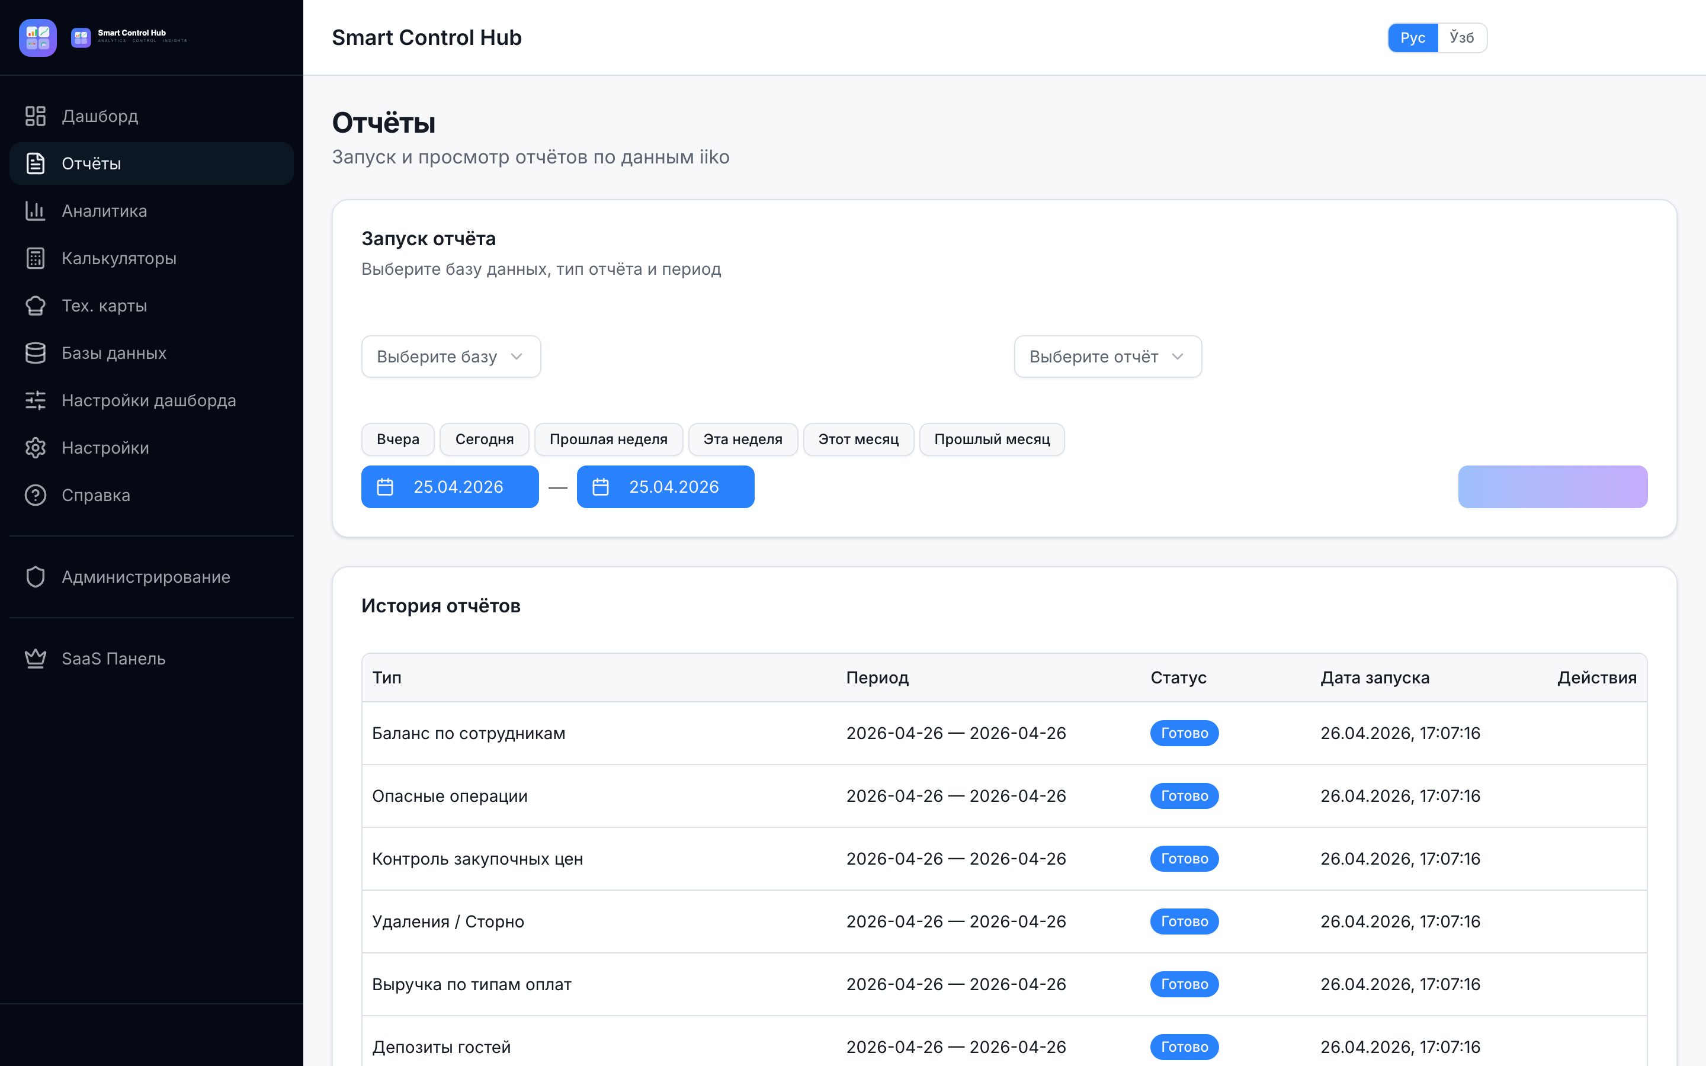1706x1066 pixels.
Task: Select the Прошлая неделя period preset
Action: coord(608,439)
